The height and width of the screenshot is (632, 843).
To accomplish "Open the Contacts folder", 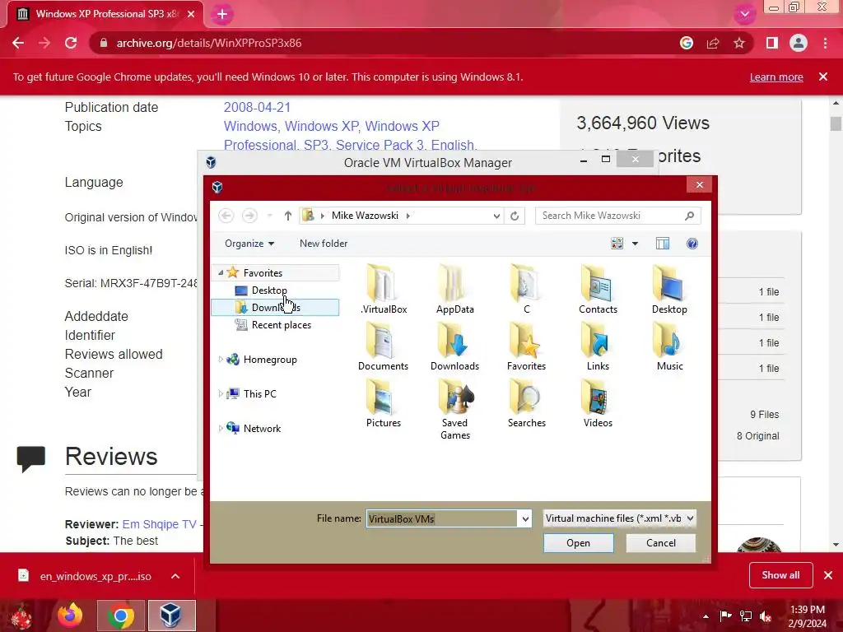I will (x=598, y=289).
